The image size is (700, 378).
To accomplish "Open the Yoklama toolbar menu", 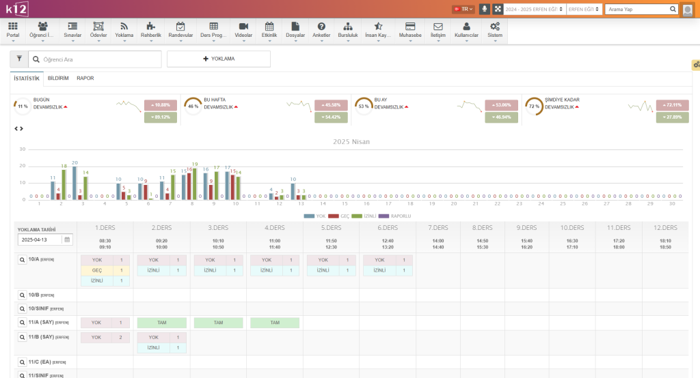I will click(124, 30).
